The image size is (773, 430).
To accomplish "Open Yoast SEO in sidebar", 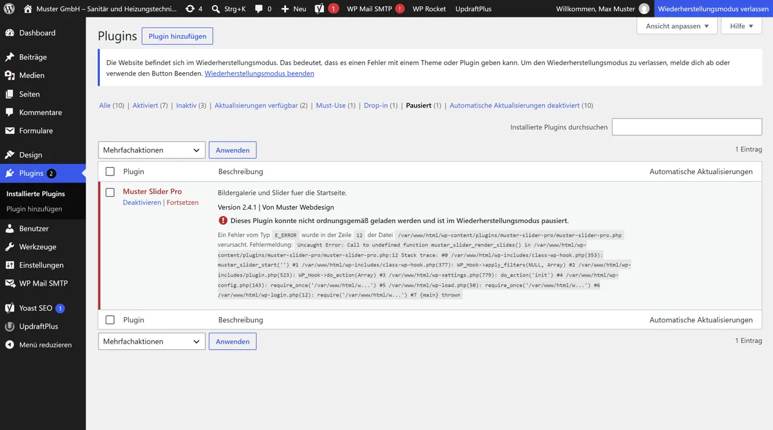I will point(43,308).
